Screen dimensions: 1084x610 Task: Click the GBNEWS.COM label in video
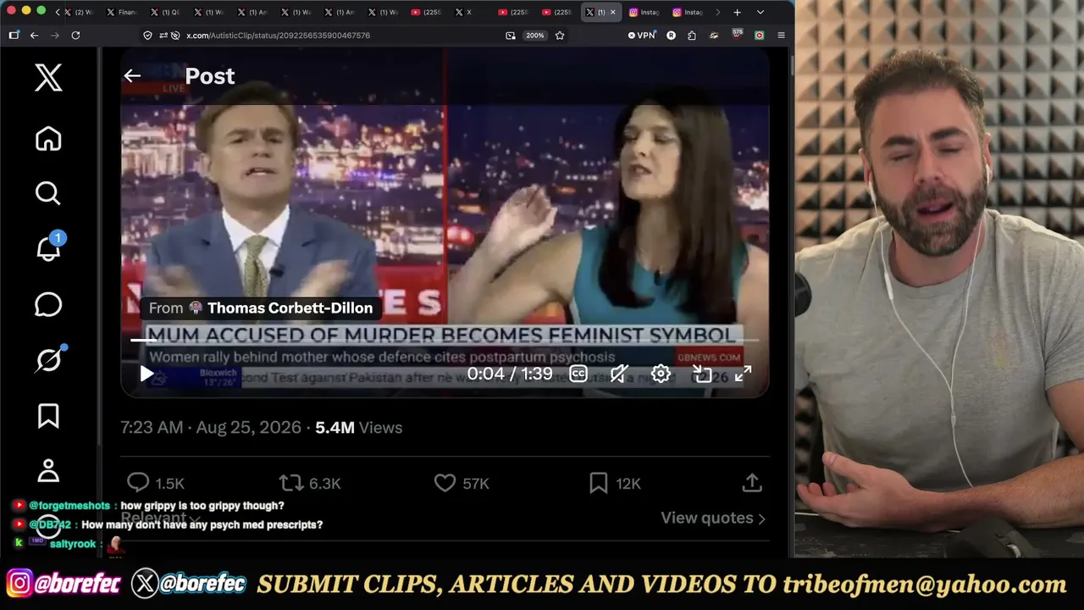coord(709,358)
